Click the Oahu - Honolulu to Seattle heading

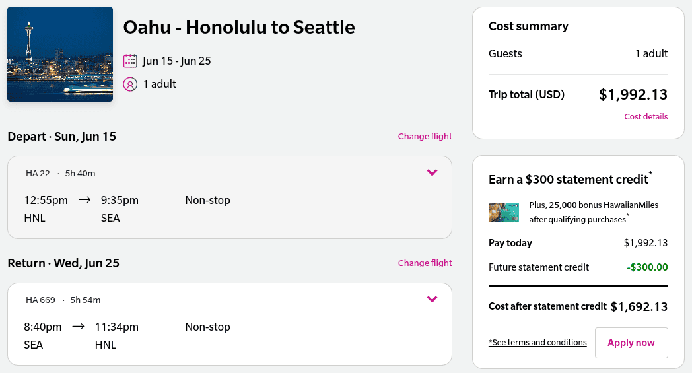click(x=239, y=27)
